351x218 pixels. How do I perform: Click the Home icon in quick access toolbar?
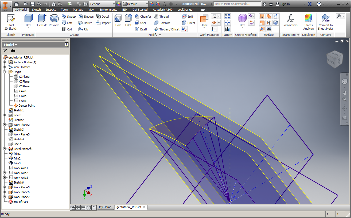coord(54,4)
